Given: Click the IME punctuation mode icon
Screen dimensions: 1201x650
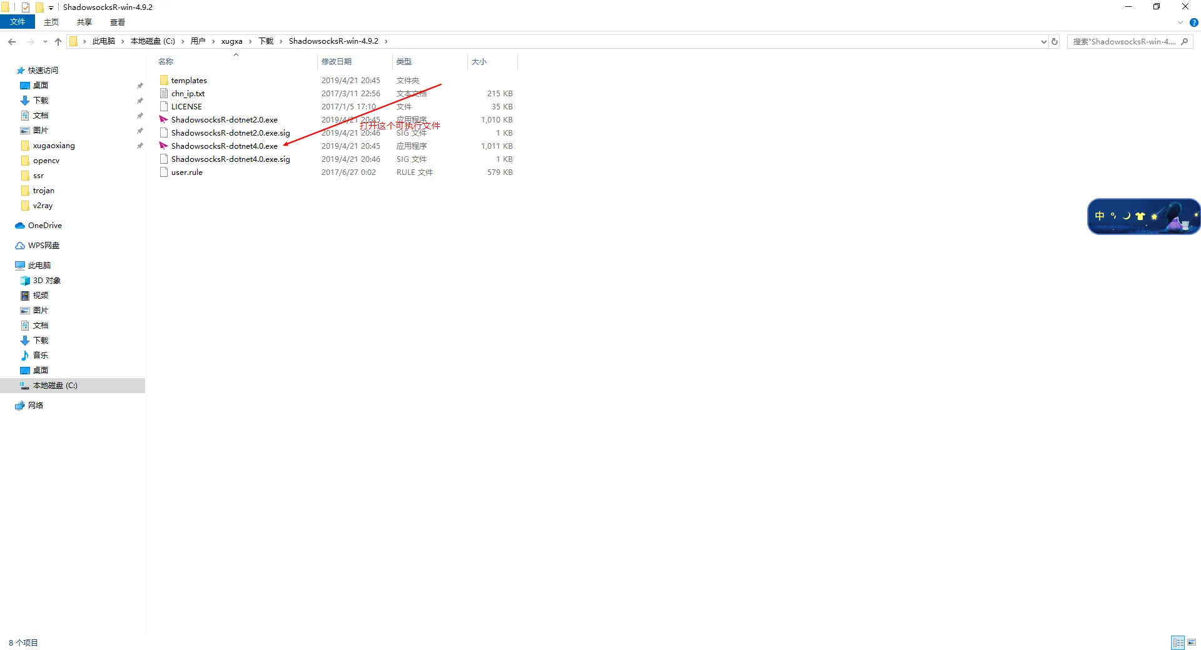Looking at the screenshot, I should 1113,216.
